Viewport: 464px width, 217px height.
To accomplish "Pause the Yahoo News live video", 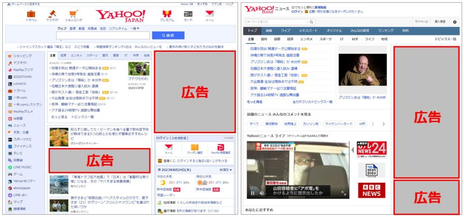I will [253, 193].
